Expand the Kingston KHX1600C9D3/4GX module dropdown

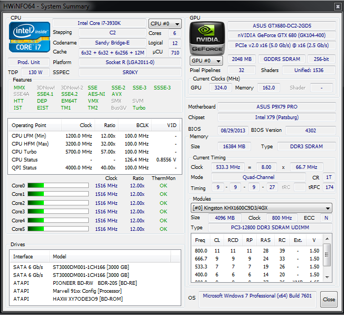(261, 208)
